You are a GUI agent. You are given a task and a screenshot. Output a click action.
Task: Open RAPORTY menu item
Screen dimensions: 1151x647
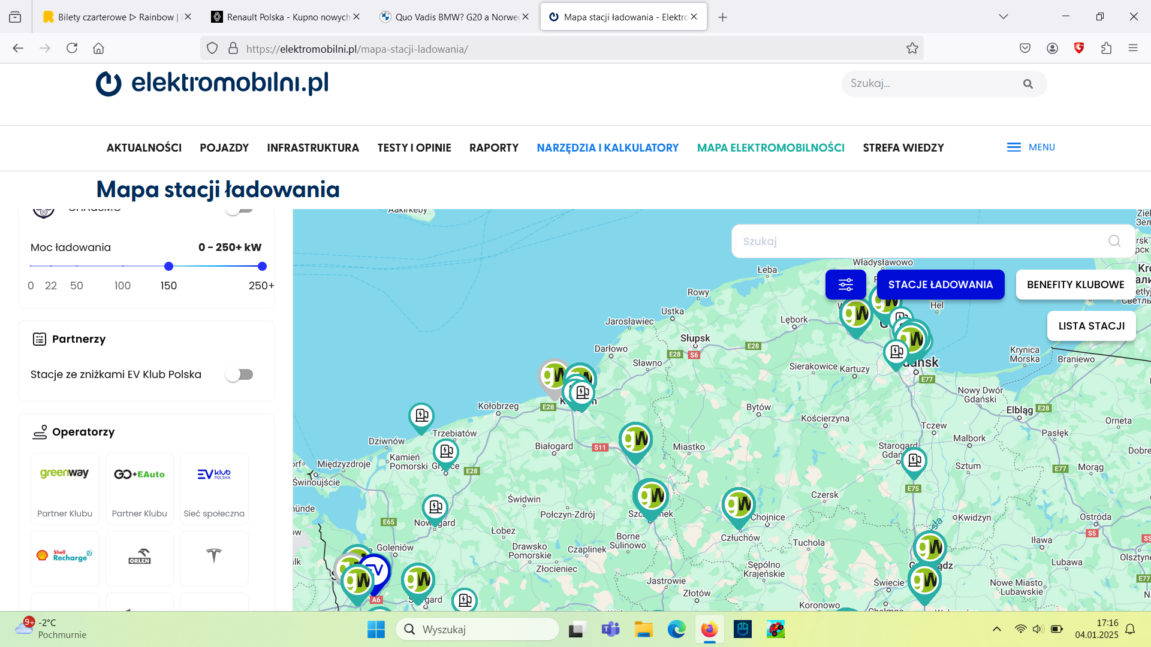(494, 148)
